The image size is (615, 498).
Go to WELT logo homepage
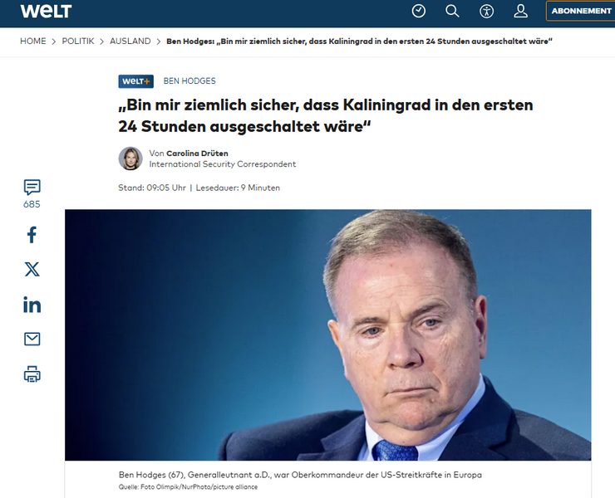click(x=46, y=11)
